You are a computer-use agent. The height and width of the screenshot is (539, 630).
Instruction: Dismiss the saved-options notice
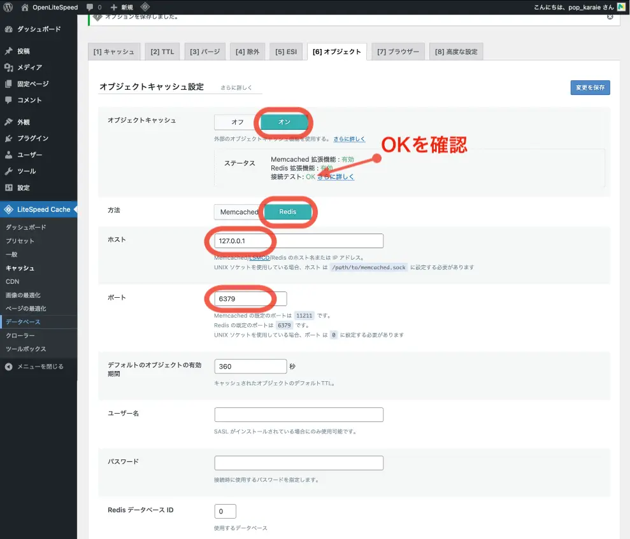pos(610,17)
